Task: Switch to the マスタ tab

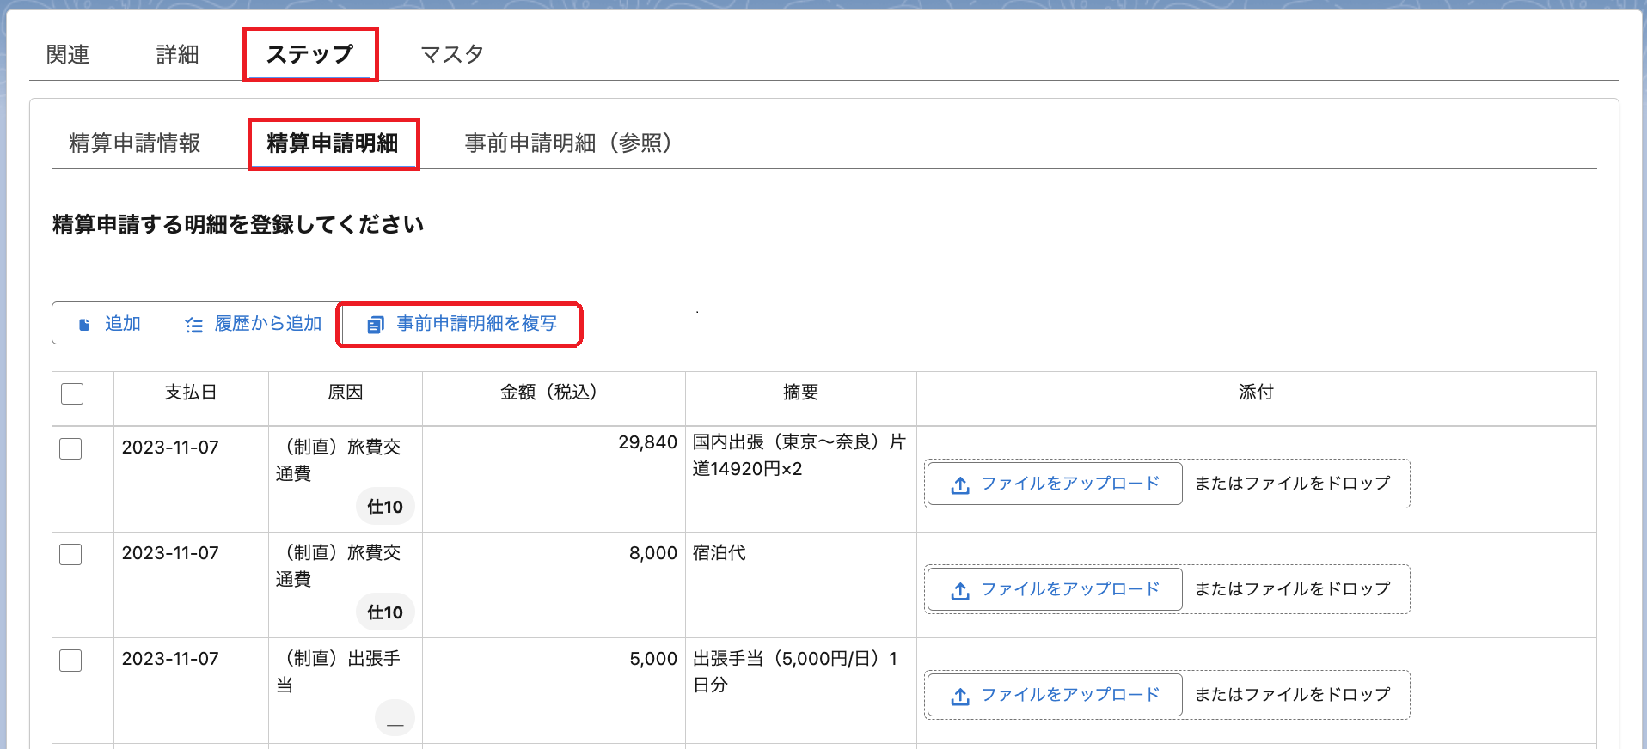Action: click(452, 54)
